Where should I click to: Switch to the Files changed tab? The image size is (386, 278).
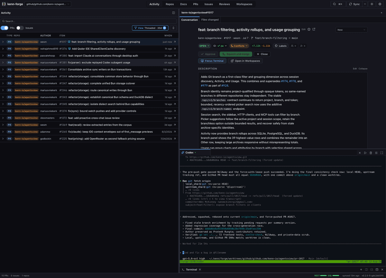210,20
